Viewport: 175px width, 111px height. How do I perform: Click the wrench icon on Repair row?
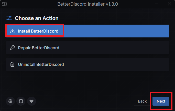[12, 48]
